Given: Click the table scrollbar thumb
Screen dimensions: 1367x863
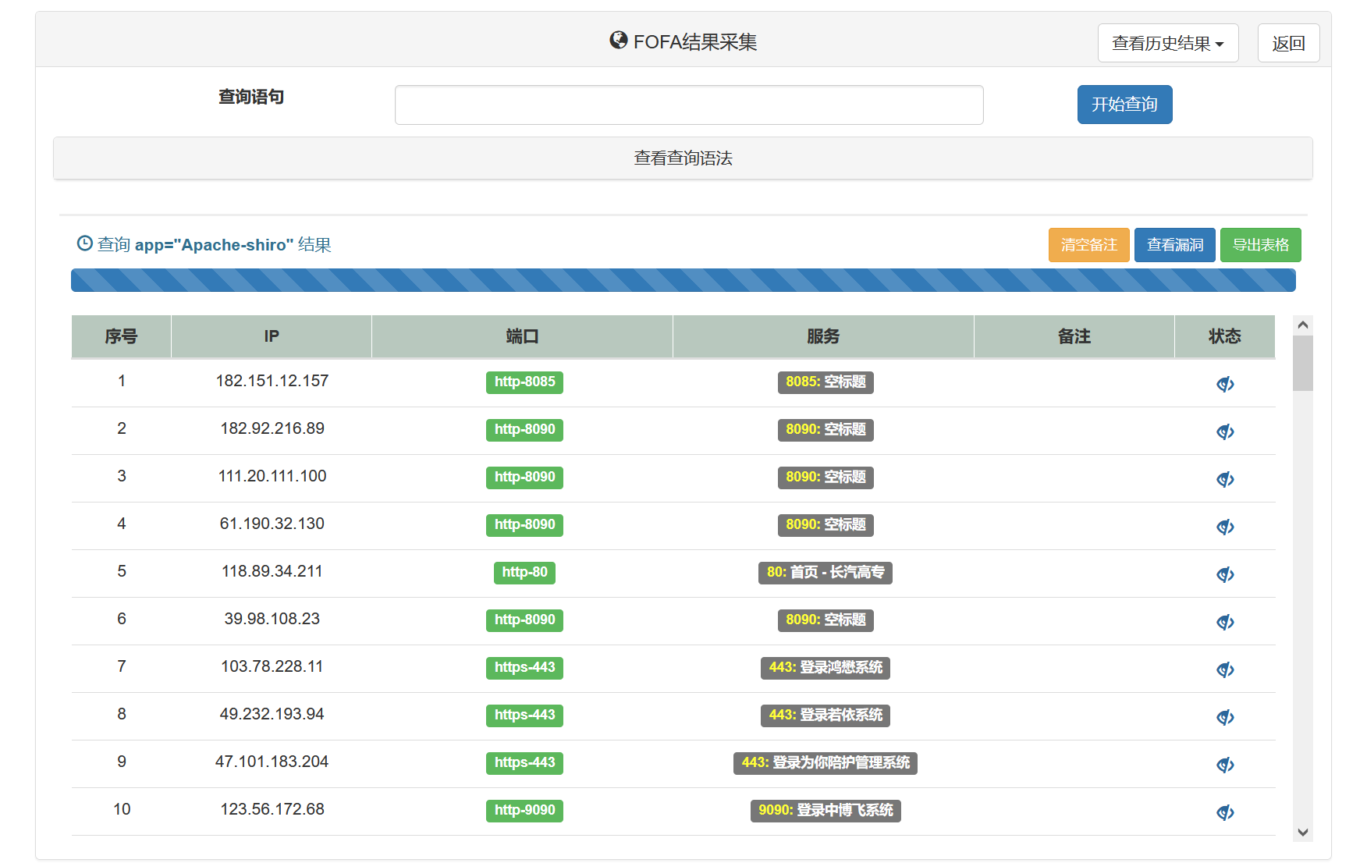Looking at the screenshot, I should coord(1302,363).
